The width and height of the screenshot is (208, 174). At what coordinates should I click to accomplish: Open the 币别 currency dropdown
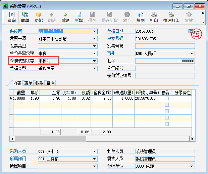coord(192,54)
